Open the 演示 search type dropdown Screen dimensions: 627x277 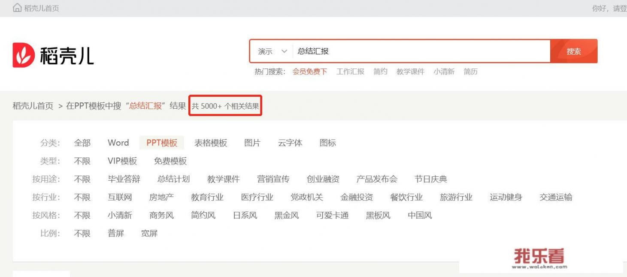272,51
